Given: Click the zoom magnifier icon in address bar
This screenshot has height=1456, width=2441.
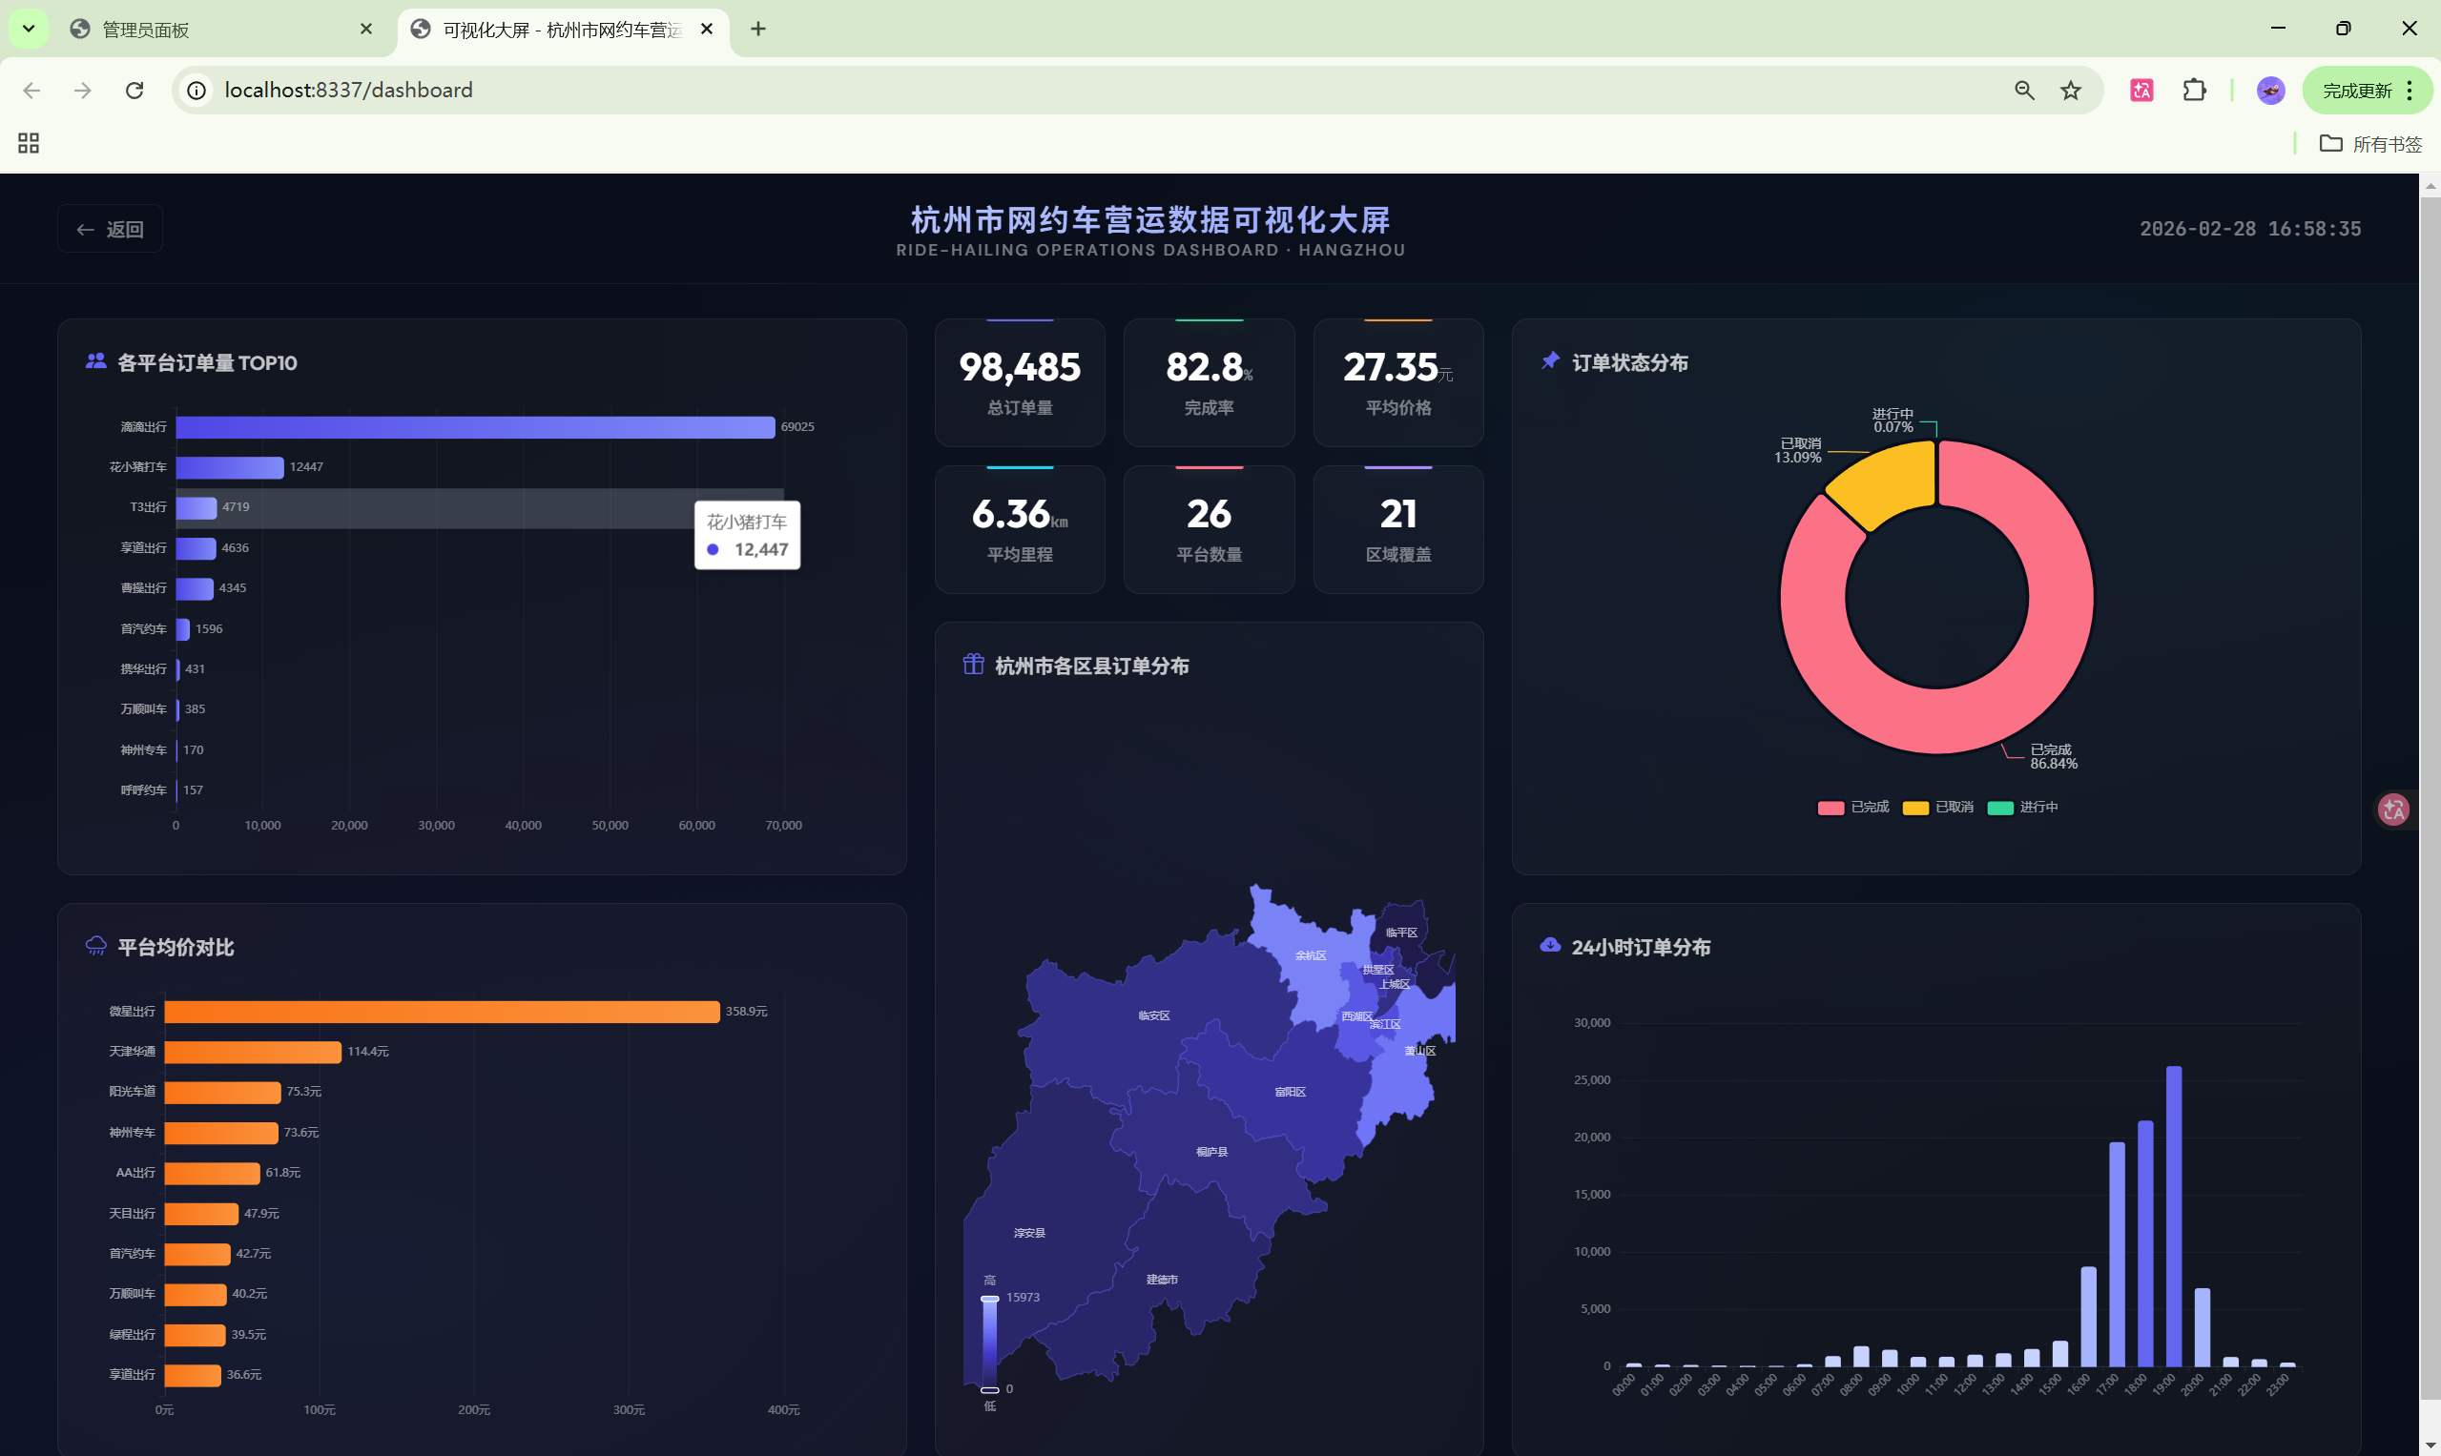Looking at the screenshot, I should 2024,91.
